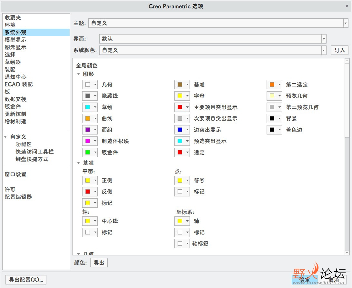Click the 反侧 plane red swatch
This screenshot has width=352, height=288.
click(x=88, y=191)
